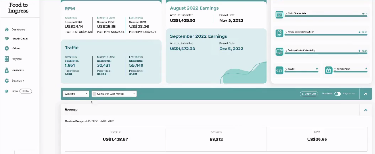Open Payments money bag icon
The height and width of the screenshot is (154, 375).
pyautogui.click(x=7, y=70)
